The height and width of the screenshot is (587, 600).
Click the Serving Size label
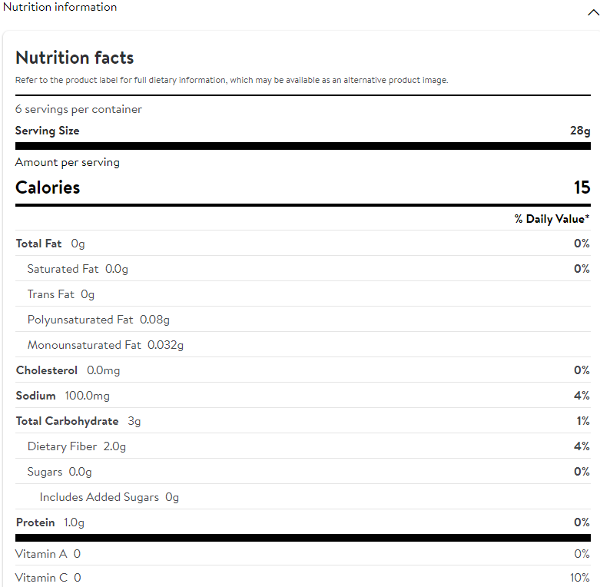(x=47, y=131)
